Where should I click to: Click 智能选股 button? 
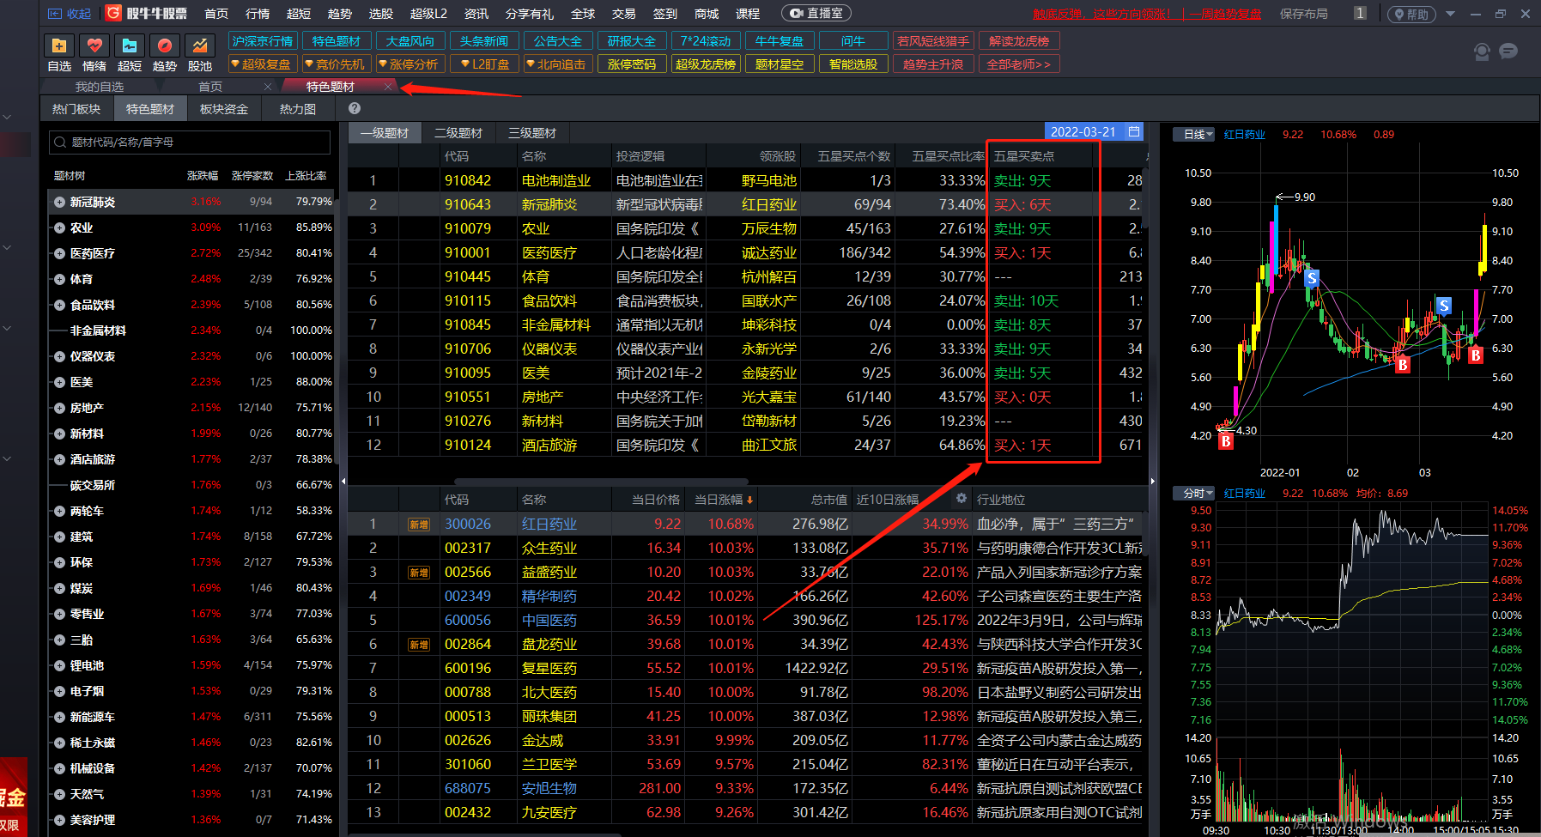853,64
